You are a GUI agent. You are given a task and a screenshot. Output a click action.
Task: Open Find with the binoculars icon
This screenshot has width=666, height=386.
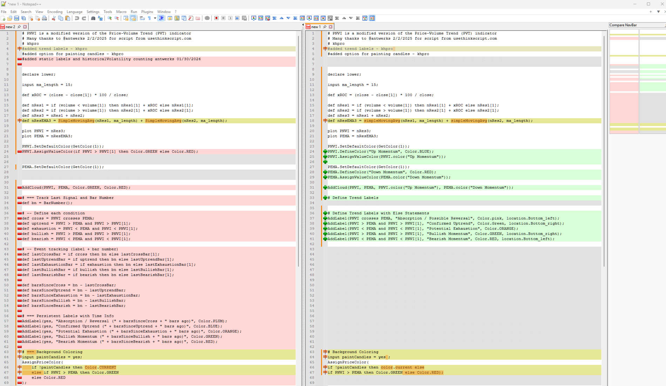93,18
